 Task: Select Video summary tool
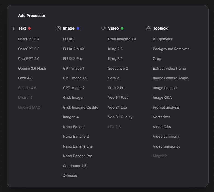[166, 136]
